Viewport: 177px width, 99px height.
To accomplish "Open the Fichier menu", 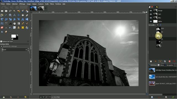I will click(3, 4).
